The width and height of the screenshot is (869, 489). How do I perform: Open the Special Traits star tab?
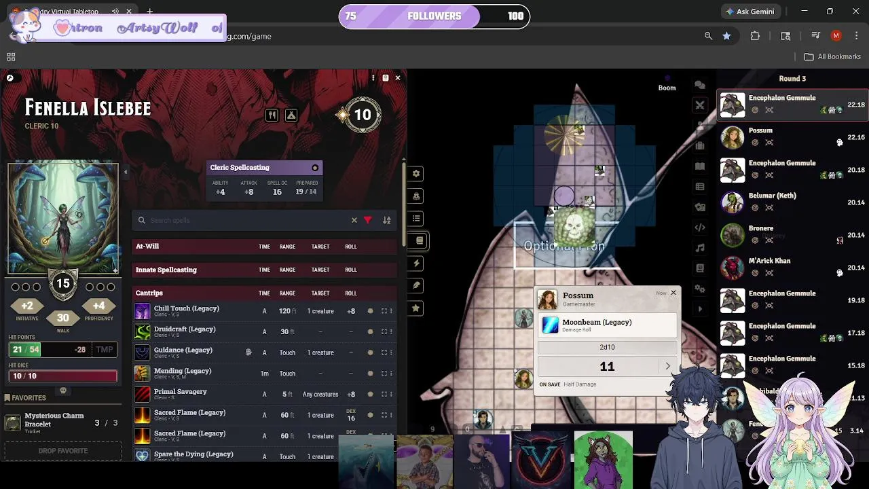pyautogui.click(x=416, y=308)
